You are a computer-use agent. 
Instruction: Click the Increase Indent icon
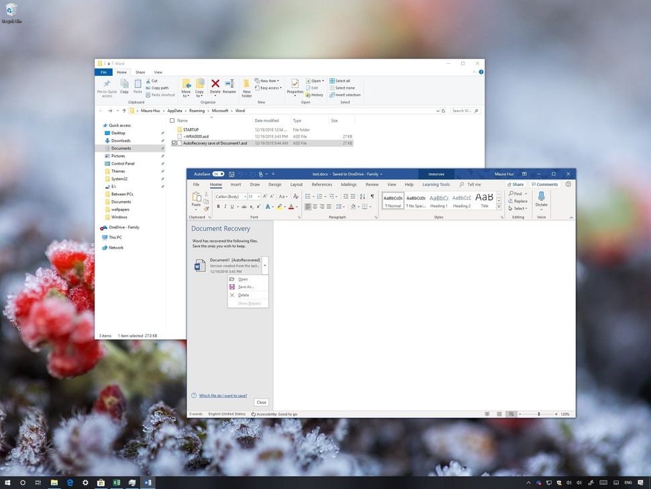point(352,197)
